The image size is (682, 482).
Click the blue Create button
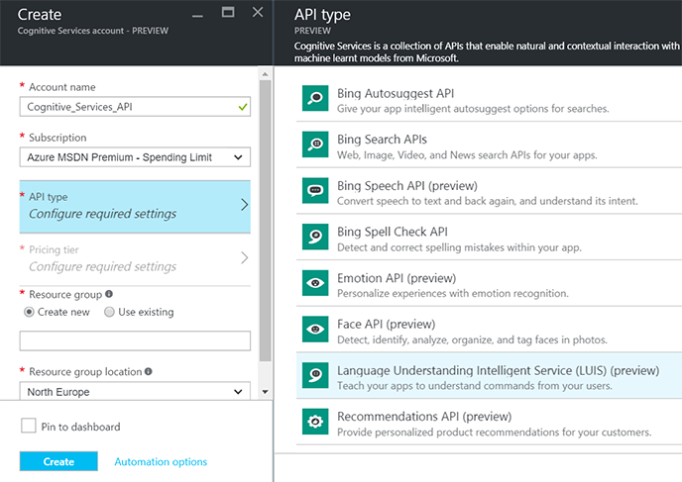[58, 461]
